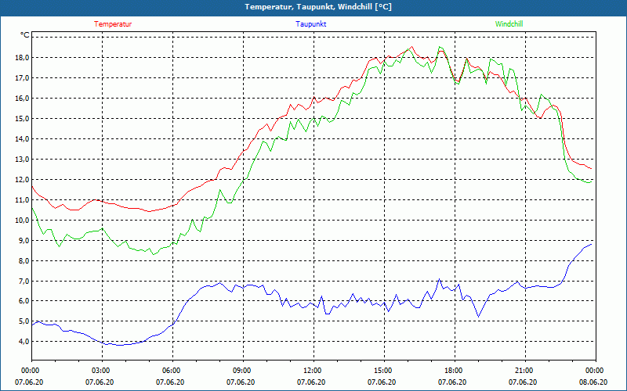Image resolution: width=627 pixels, height=391 pixels.
Task: Click the "15:00" time label
Action: tap(384, 371)
